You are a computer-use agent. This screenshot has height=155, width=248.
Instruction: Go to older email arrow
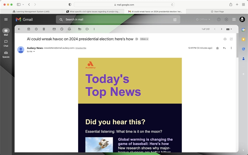pyautogui.click(x=221, y=29)
